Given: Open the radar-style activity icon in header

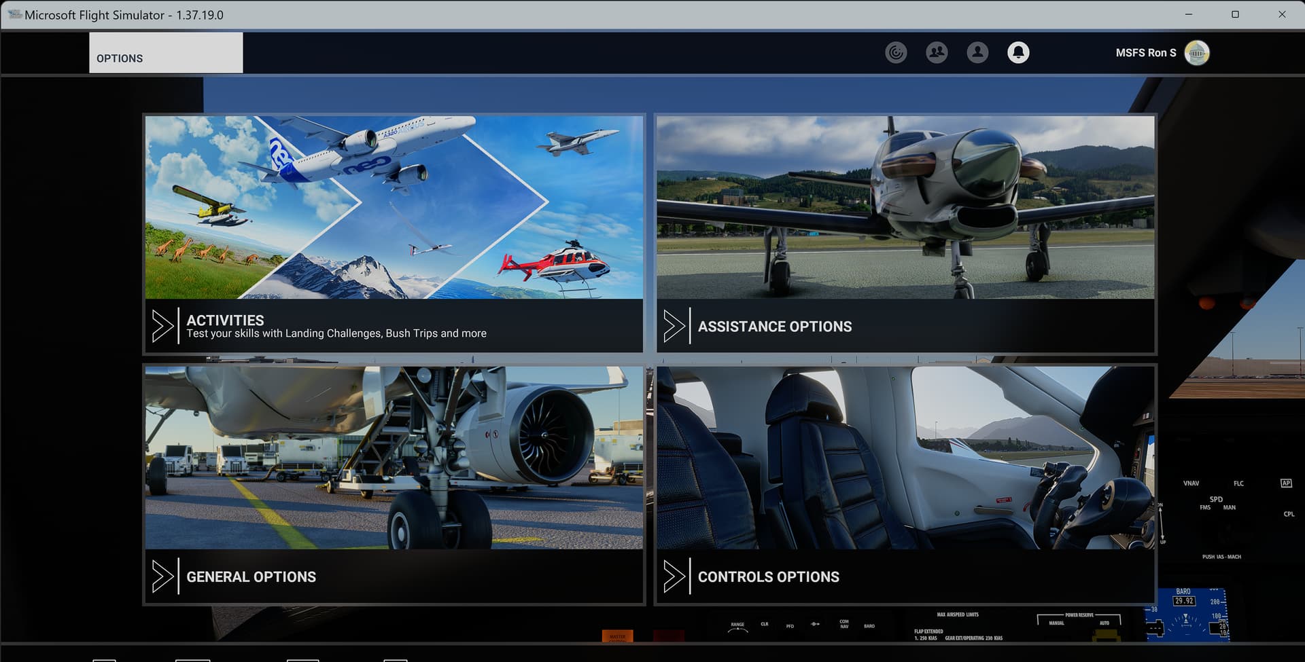Looking at the screenshot, I should (x=896, y=52).
